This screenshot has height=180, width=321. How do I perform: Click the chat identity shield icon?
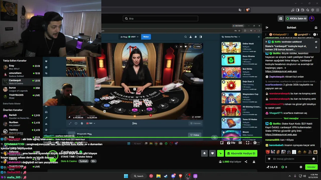tap(269, 159)
